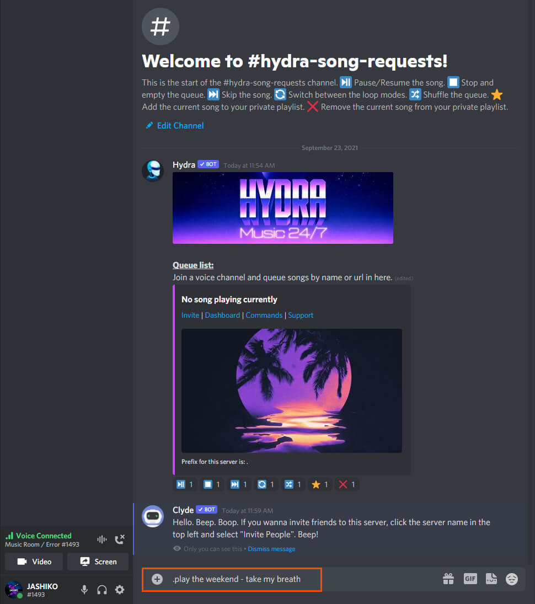535x604 pixels.
Task: Click JASHIKO user avatar in the user panel
Action: 13,589
